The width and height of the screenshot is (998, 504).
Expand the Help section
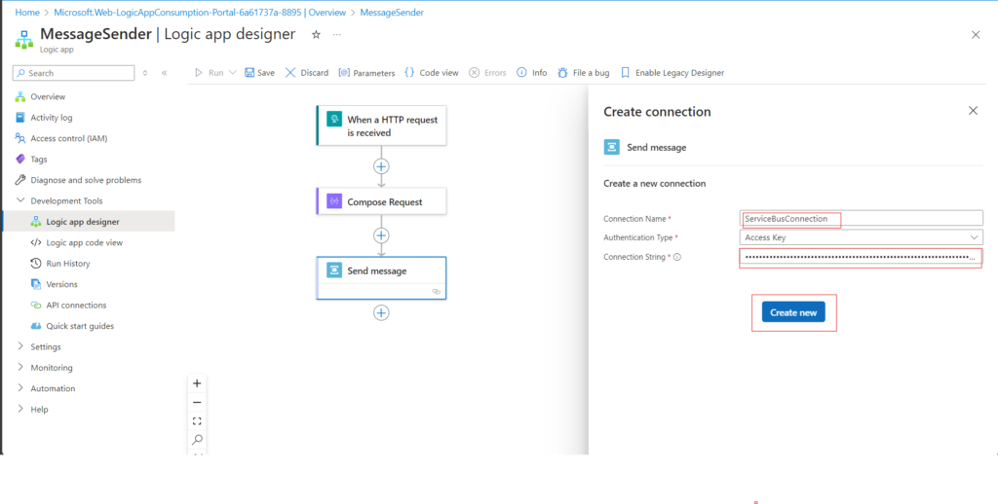(20, 409)
